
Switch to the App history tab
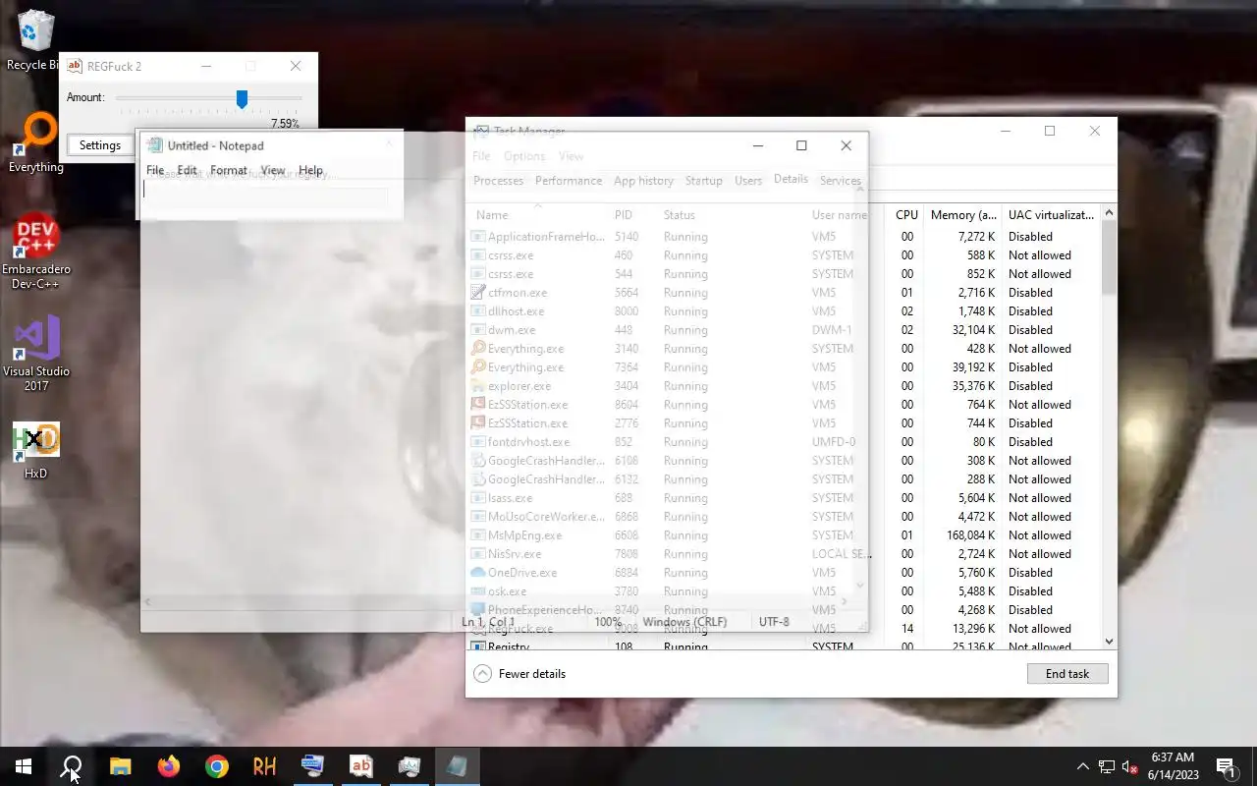click(644, 181)
